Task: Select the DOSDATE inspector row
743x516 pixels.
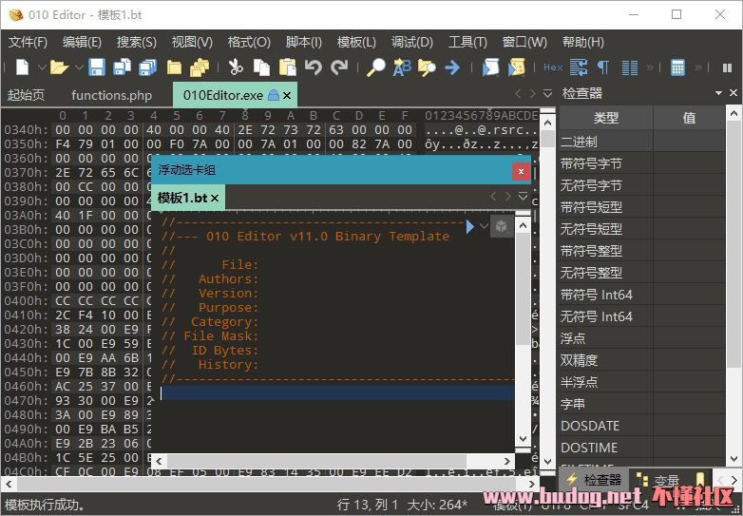Action: pyautogui.click(x=641, y=426)
